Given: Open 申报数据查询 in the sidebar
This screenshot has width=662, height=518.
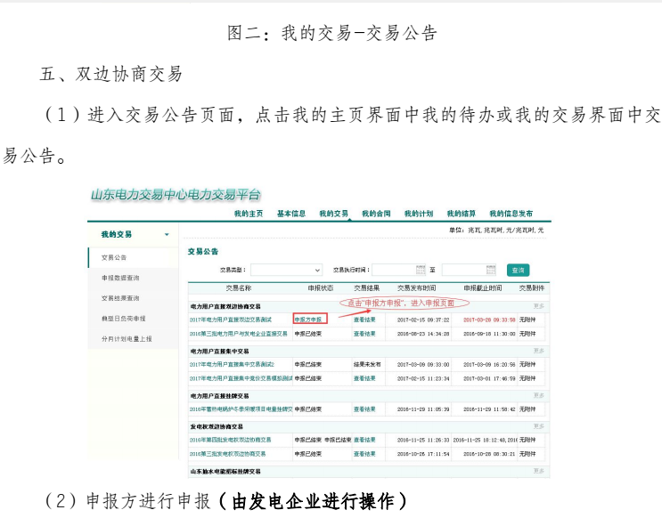Looking at the screenshot, I should pos(119,278).
